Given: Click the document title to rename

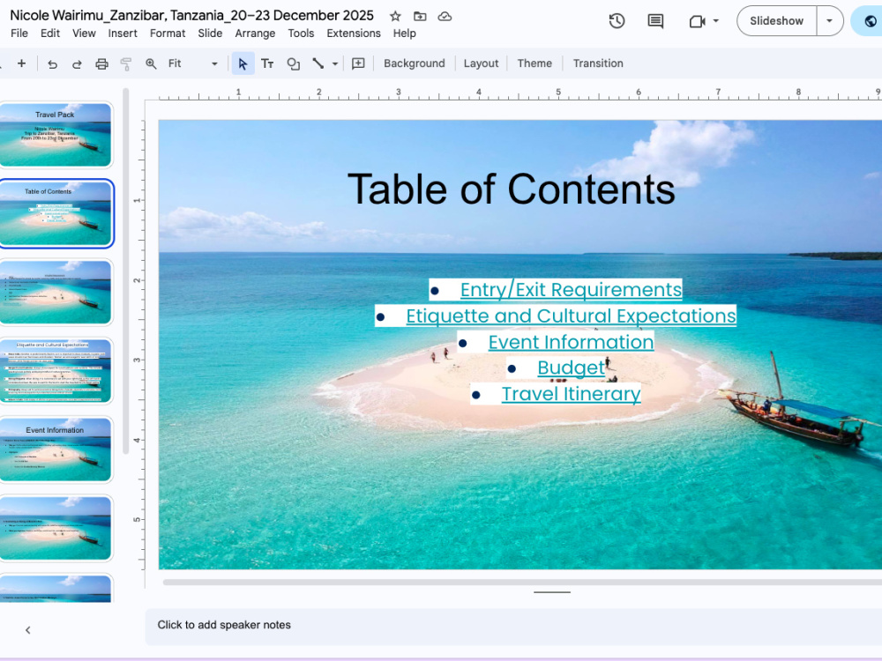Looking at the screenshot, I should (x=191, y=15).
